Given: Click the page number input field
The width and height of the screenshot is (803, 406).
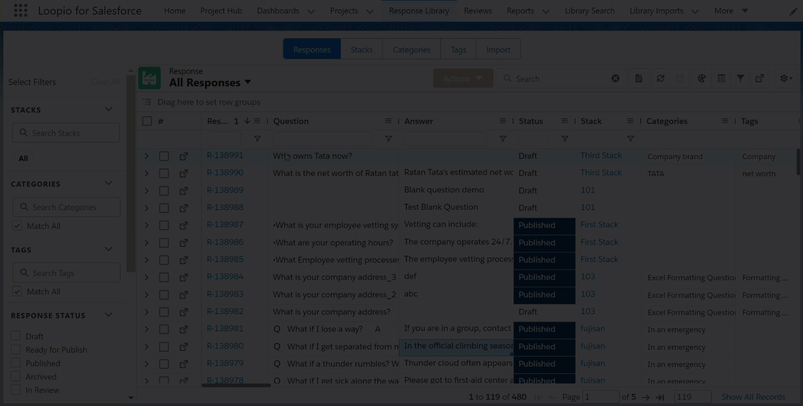Looking at the screenshot, I should pyautogui.click(x=601, y=397).
